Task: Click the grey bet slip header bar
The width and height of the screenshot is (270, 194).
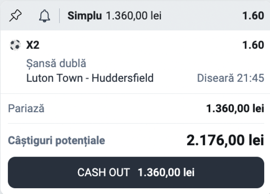Action: pos(202,16)
